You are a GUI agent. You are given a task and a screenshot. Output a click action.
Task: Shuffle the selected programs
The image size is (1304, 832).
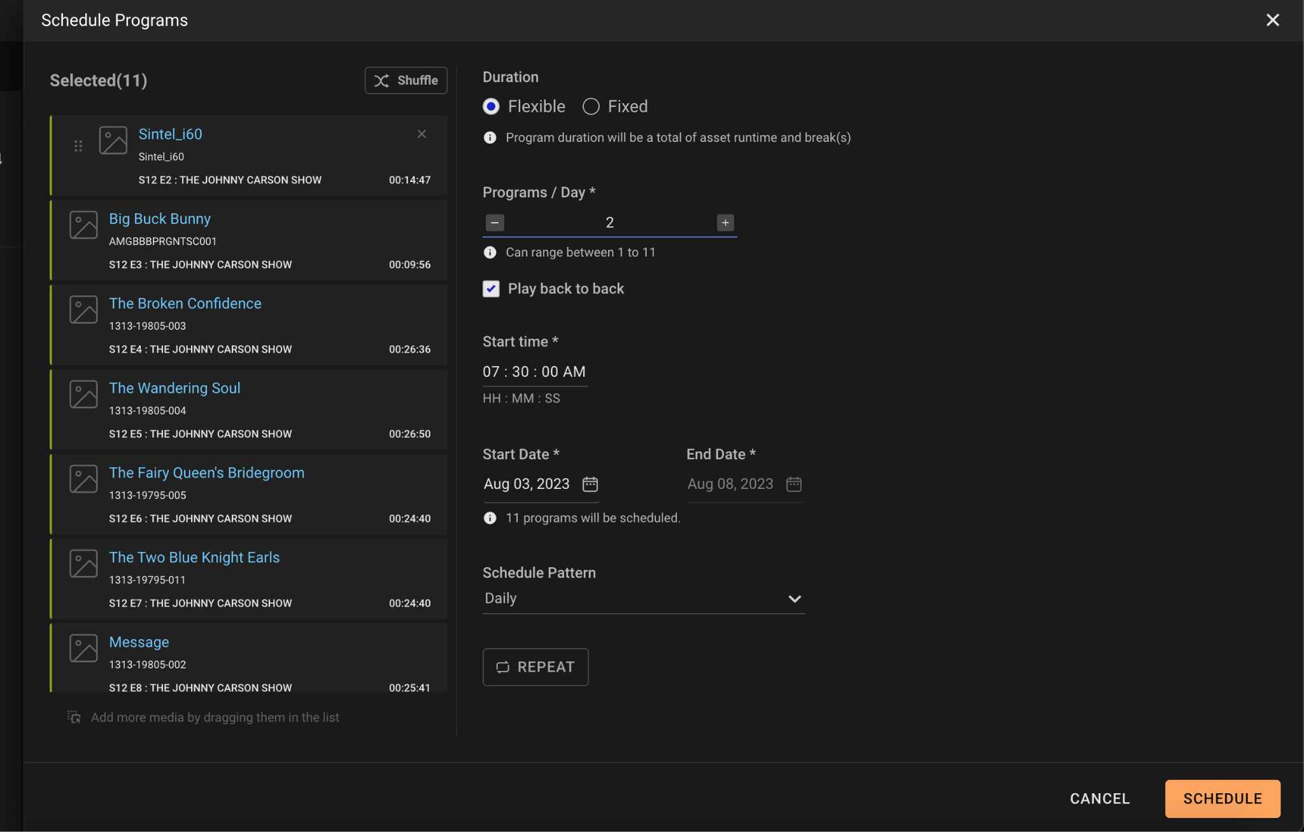pos(406,80)
